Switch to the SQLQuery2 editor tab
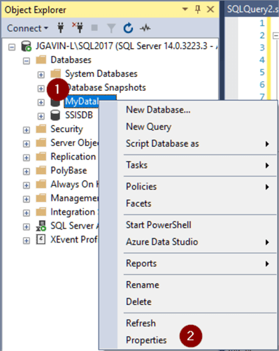Viewport: 279px width, 351px height. (252, 9)
